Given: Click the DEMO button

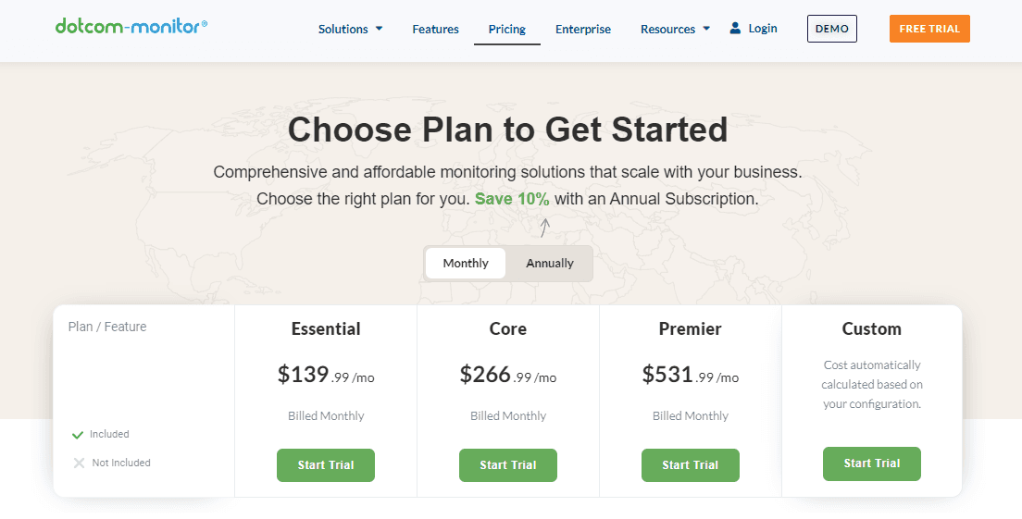Looking at the screenshot, I should tap(831, 29).
